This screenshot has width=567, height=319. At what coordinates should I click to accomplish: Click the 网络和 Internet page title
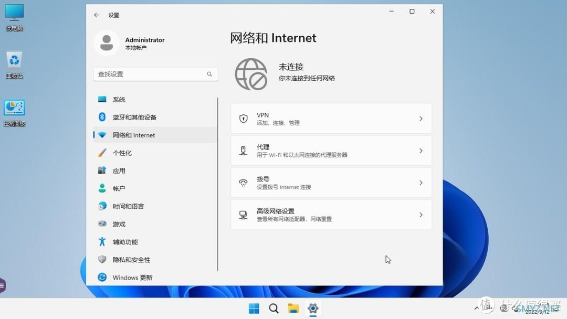click(x=273, y=38)
